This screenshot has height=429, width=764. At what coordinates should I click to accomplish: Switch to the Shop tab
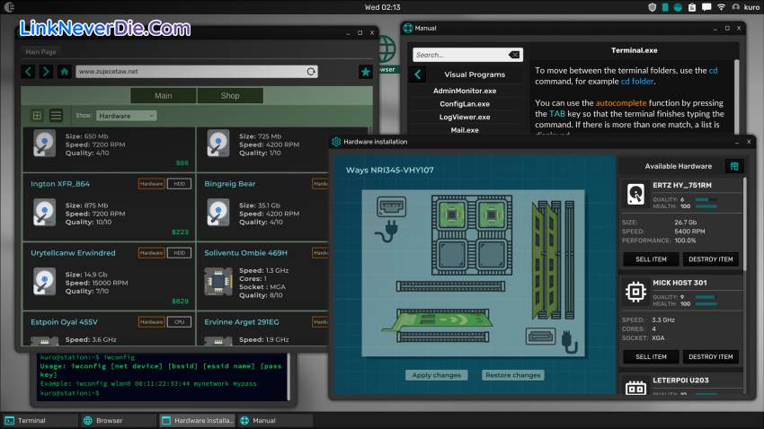pyautogui.click(x=230, y=96)
